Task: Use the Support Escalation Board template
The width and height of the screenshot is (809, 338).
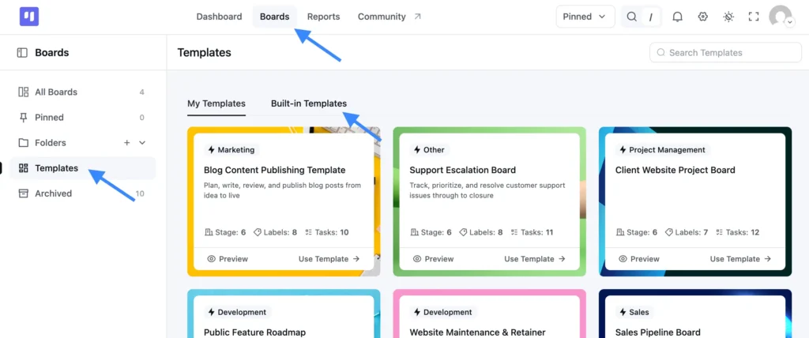Action: coord(535,259)
